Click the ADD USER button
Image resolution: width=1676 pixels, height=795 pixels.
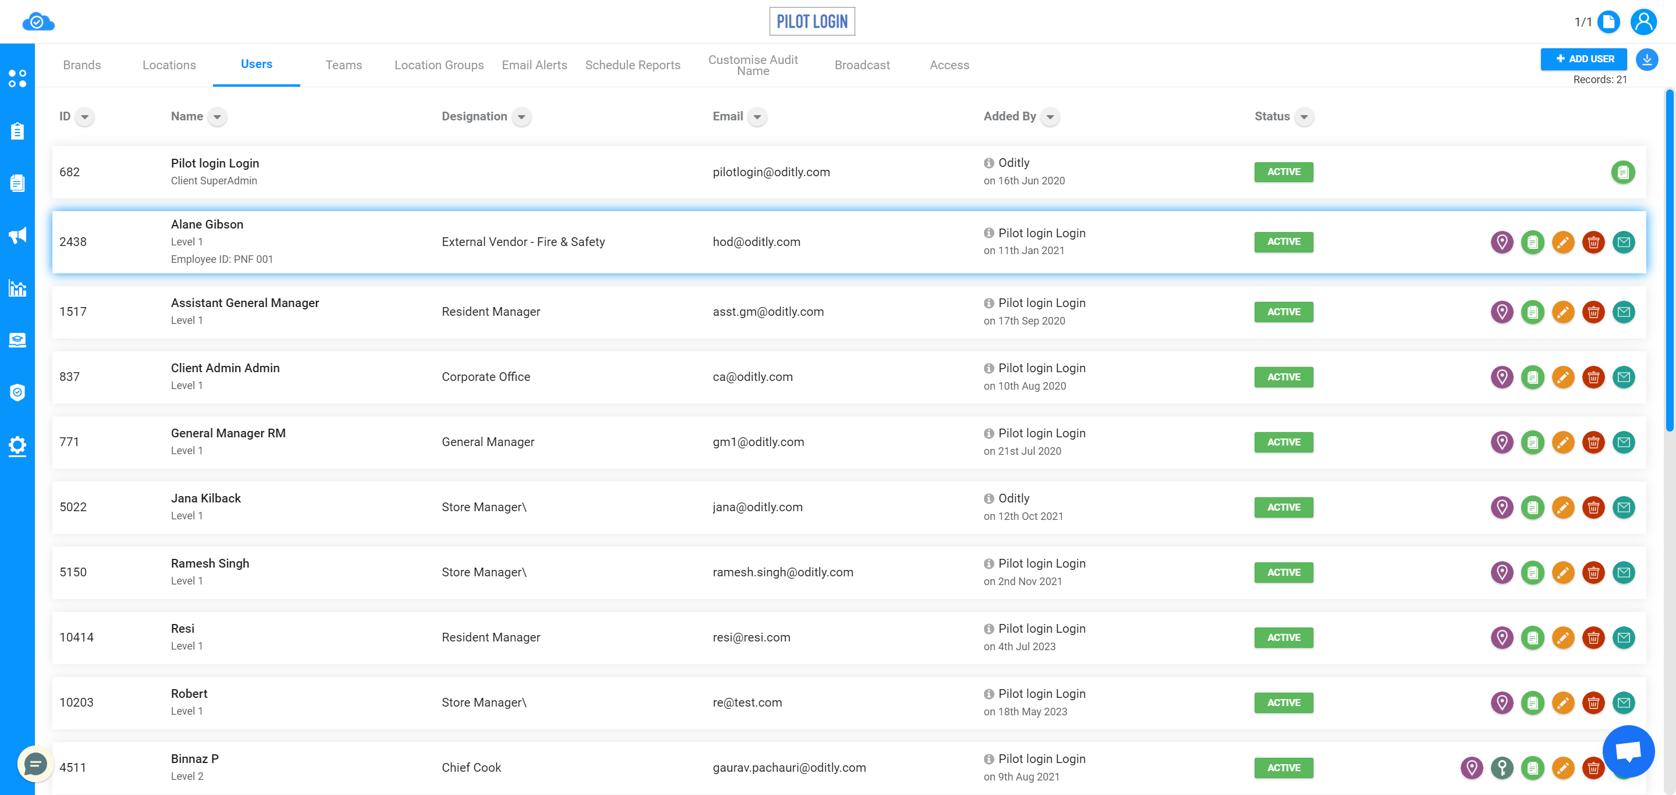point(1585,59)
